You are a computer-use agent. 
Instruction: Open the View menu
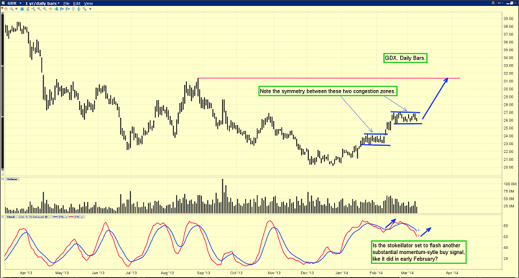(x=89, y=3)
